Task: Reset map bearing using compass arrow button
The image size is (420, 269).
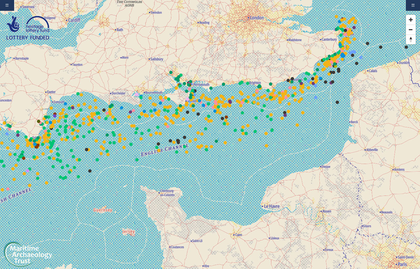Action: [411, 39]
